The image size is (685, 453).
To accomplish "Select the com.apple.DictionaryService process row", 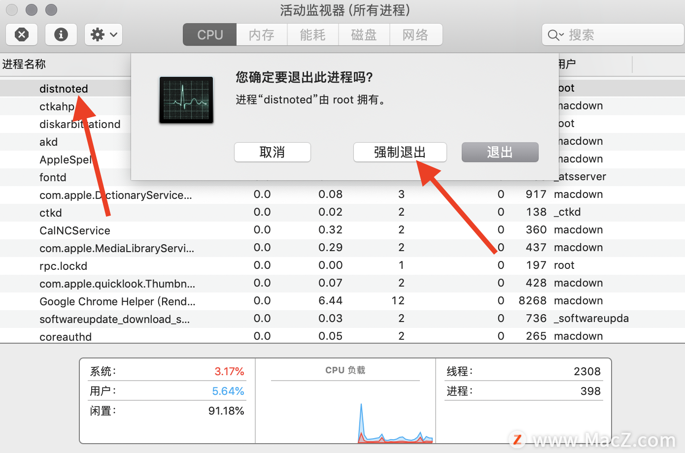I will [342, 195].
